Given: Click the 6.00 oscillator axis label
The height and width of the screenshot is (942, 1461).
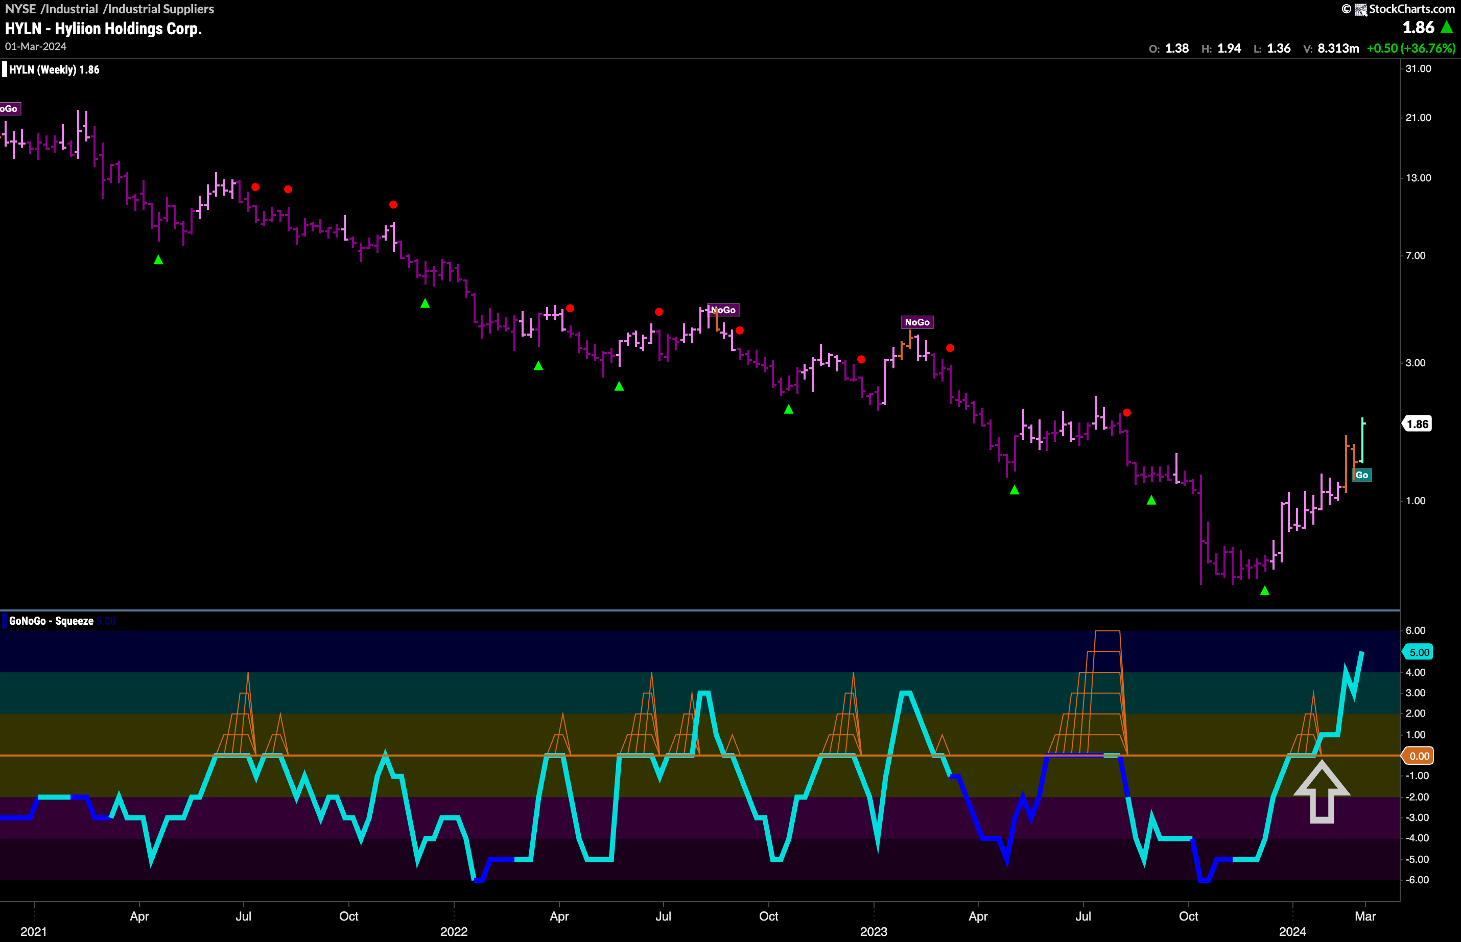Looking at the screenshot, I should pos(1416,631).
